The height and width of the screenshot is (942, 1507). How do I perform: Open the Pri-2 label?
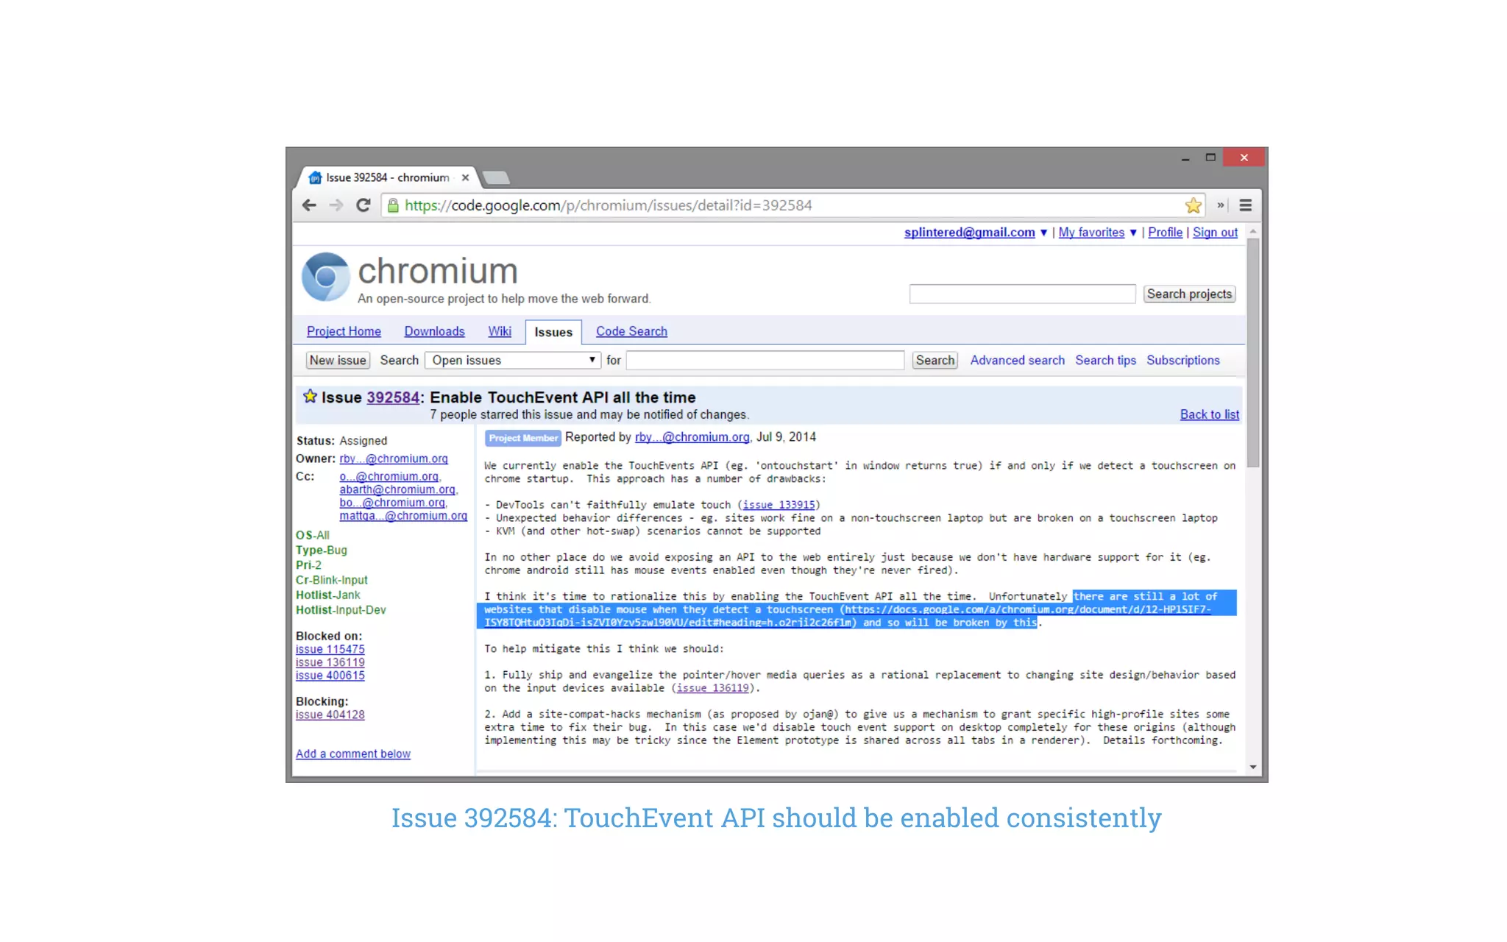click(x=308, y=565)
